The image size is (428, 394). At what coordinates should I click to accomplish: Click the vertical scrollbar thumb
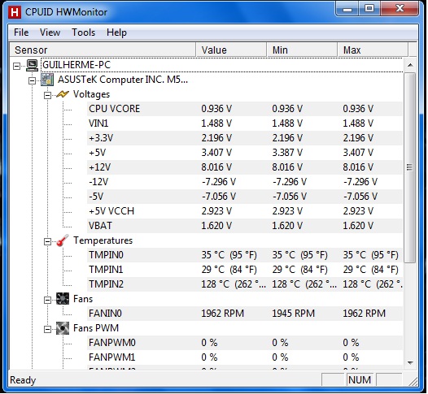tap(410, 167)
